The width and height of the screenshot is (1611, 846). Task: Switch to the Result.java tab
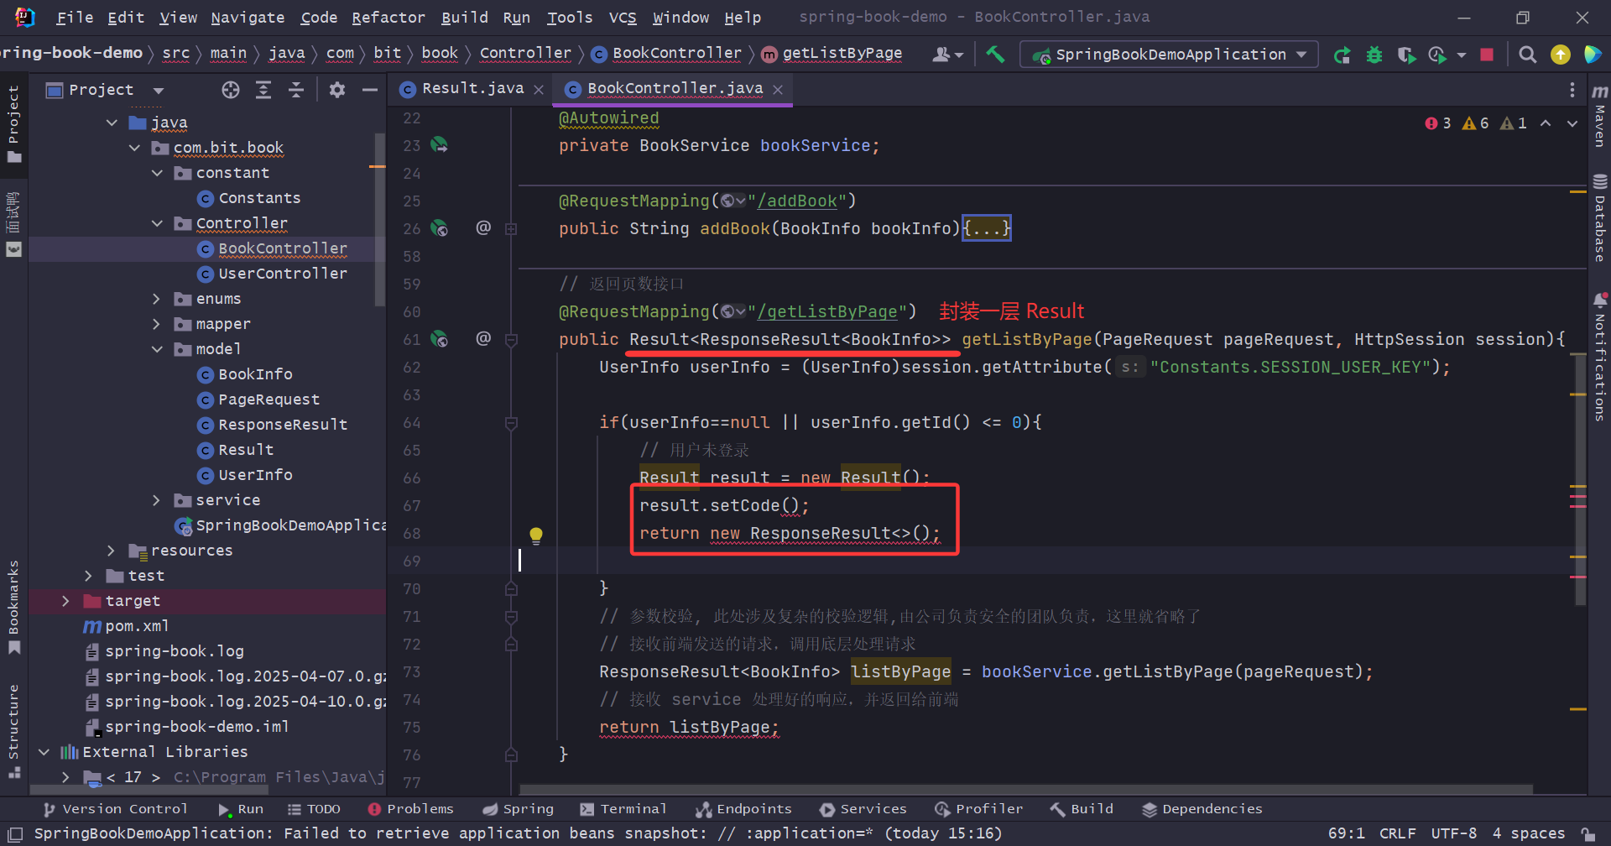472,89
